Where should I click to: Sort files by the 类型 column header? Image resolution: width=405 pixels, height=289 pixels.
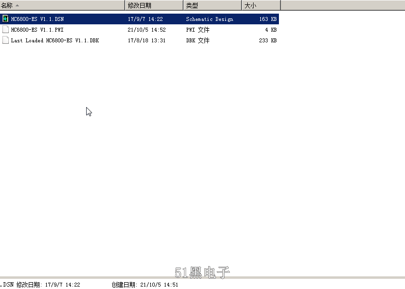[213, 5]
